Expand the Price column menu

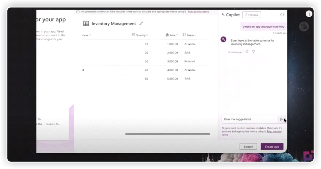177,35
